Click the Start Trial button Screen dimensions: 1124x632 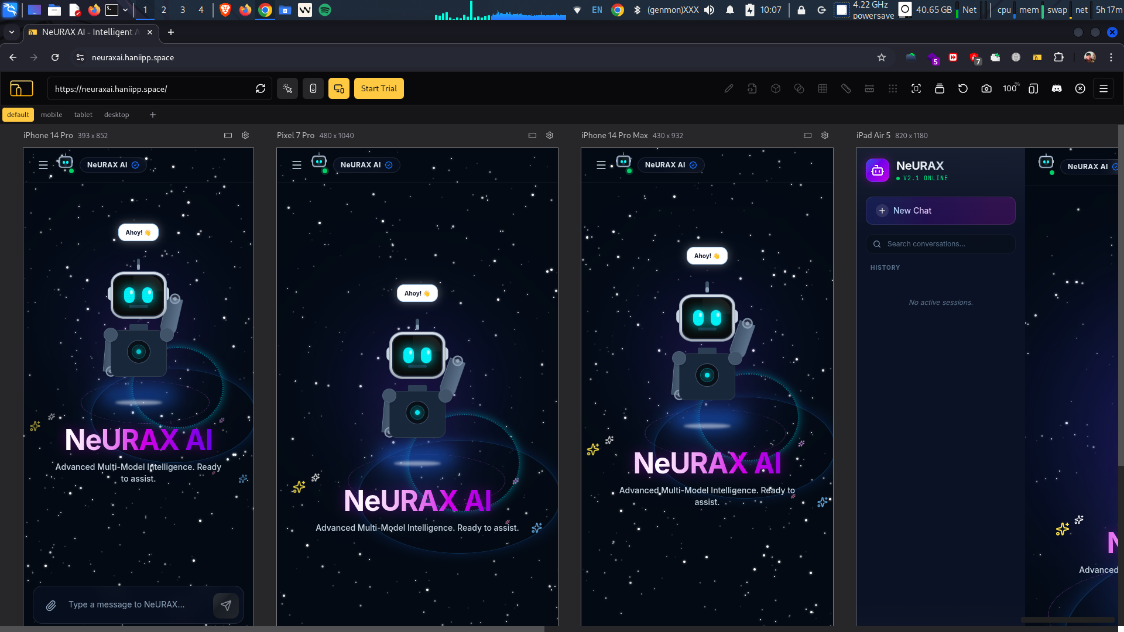[379, 88]
